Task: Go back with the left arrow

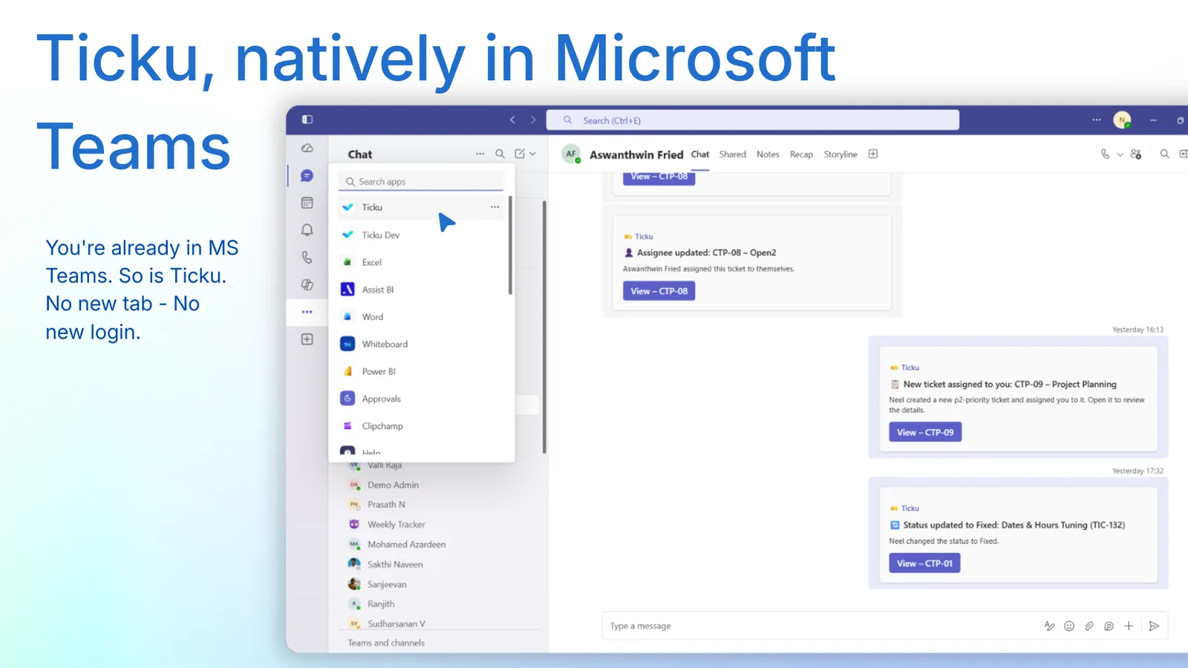Action: coord(512,119)
